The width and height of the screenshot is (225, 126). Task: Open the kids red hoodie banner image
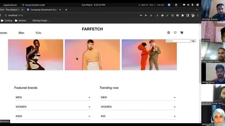149,55
